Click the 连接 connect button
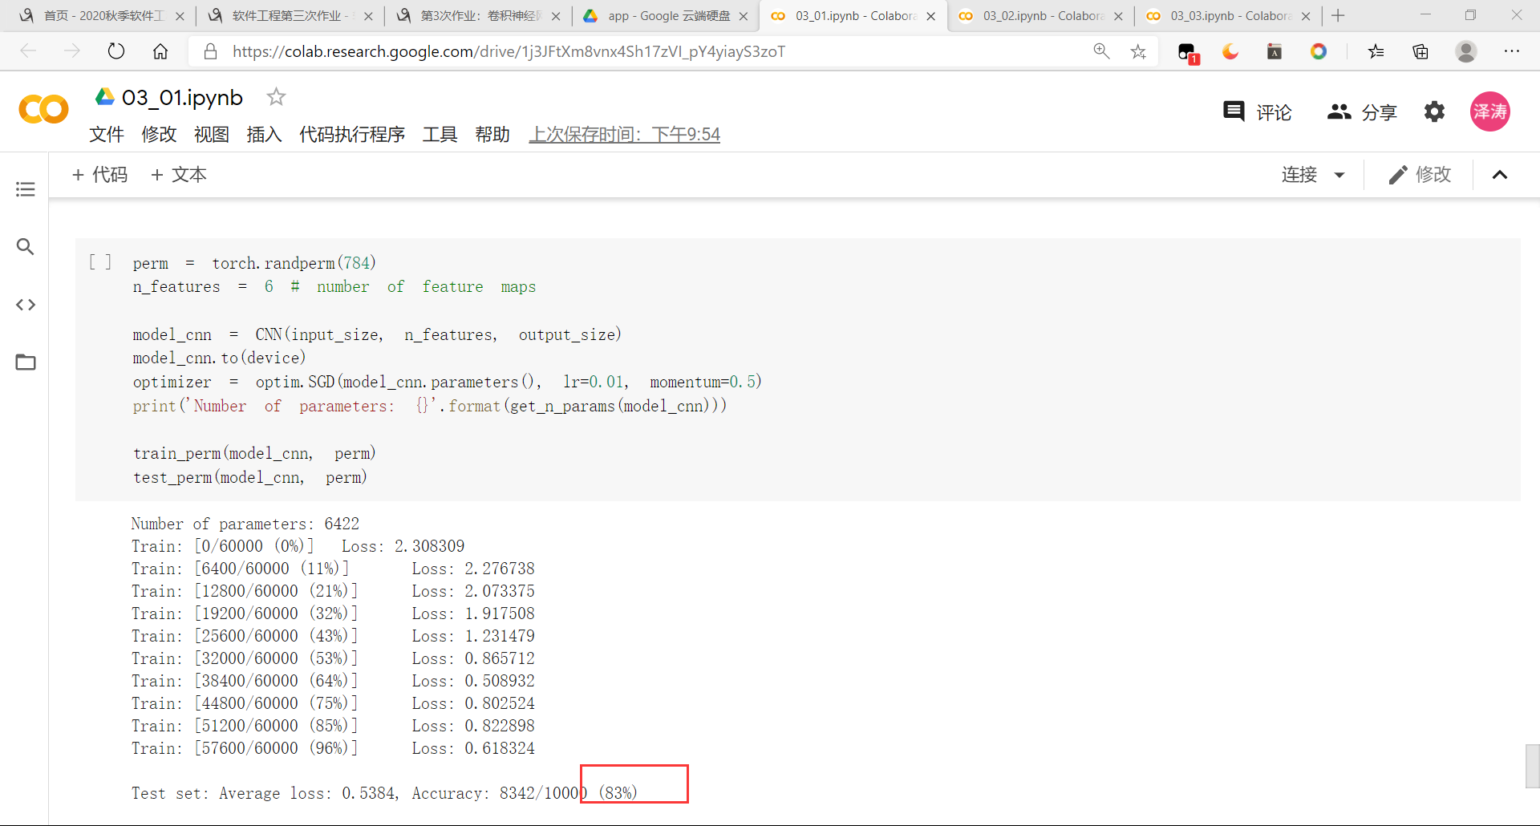 [1299, 175]
